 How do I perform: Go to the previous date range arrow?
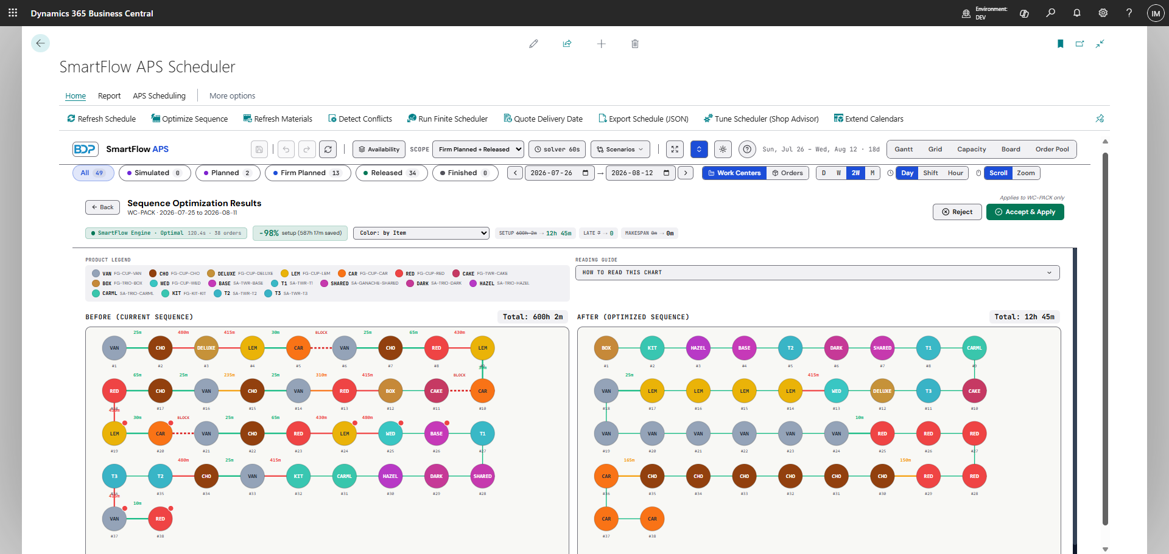pyautogui.click(x=515, y=173)
